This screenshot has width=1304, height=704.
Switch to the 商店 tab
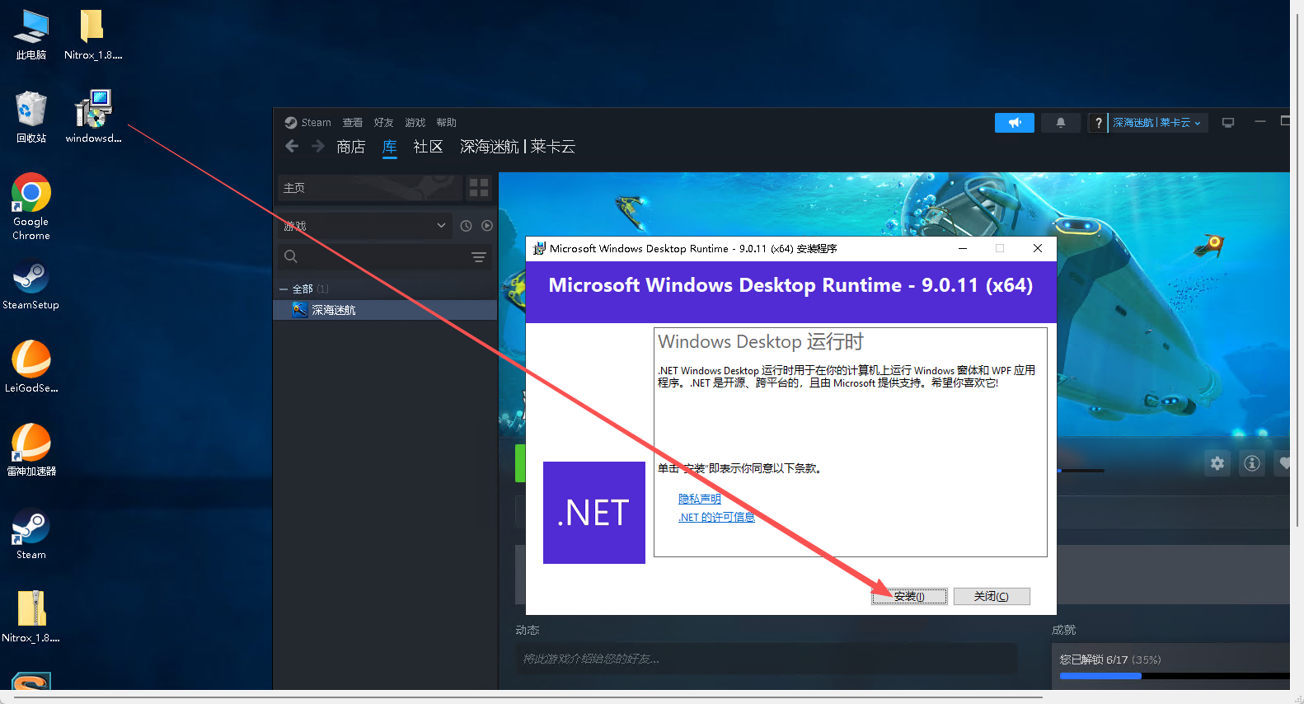click(350, 147)
